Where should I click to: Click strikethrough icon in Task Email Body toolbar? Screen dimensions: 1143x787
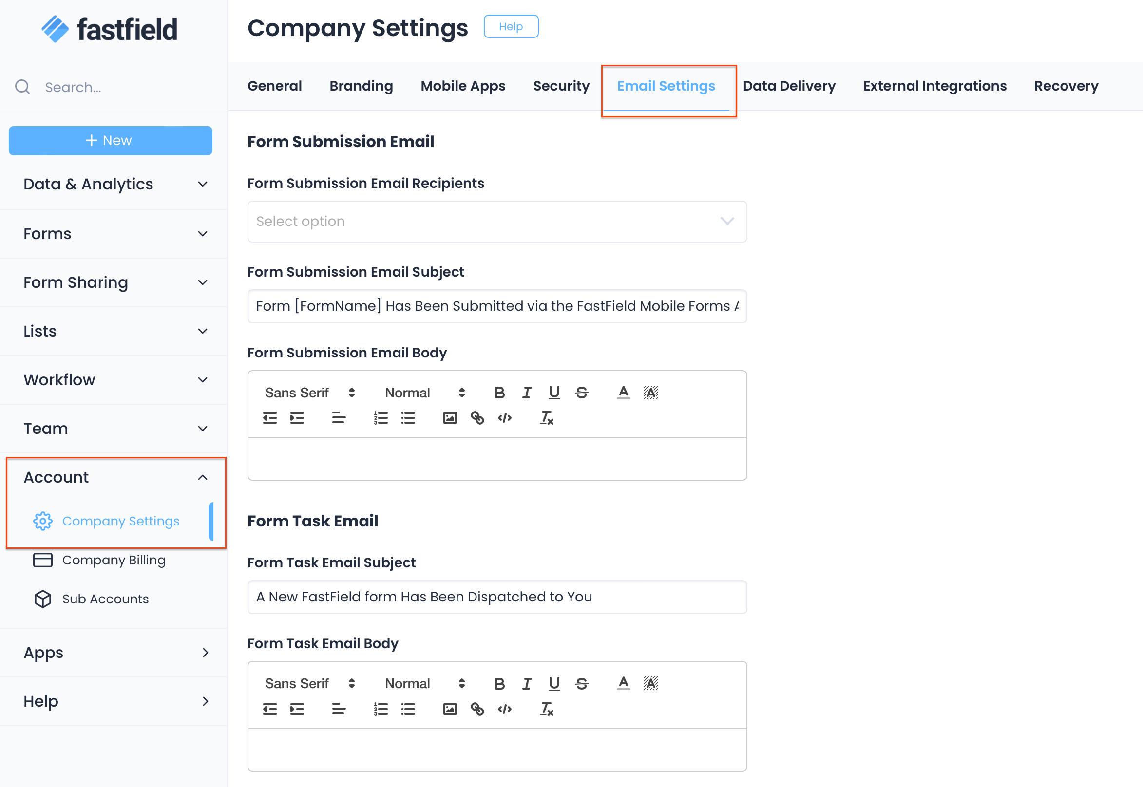click(582, 683)
